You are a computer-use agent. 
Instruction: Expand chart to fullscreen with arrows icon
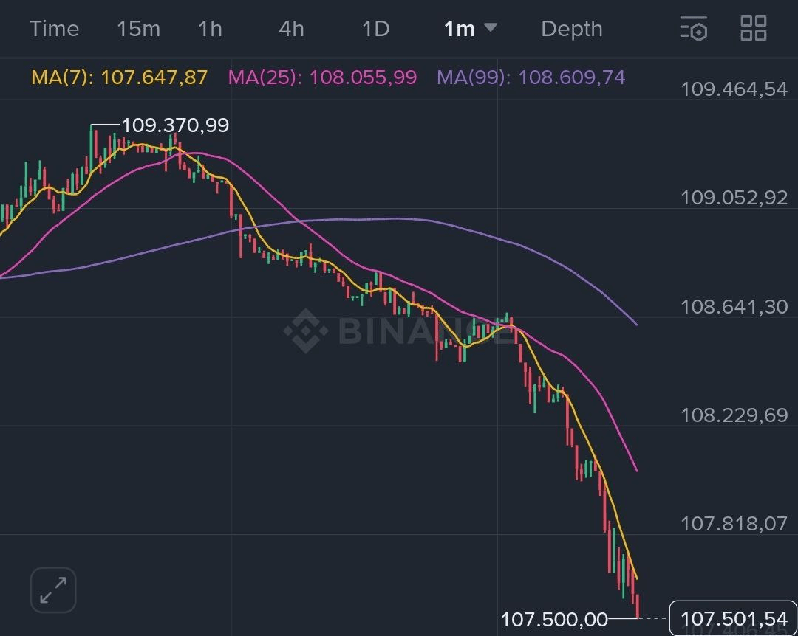coord(53,590)
